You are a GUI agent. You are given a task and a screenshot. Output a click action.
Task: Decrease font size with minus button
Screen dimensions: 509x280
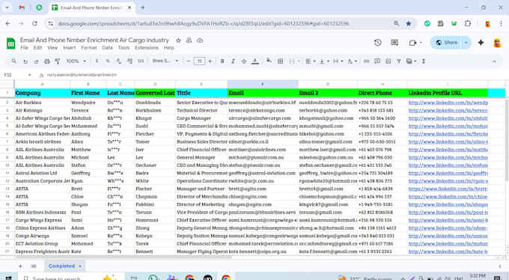pyautogui.click(x=189, y=61)
